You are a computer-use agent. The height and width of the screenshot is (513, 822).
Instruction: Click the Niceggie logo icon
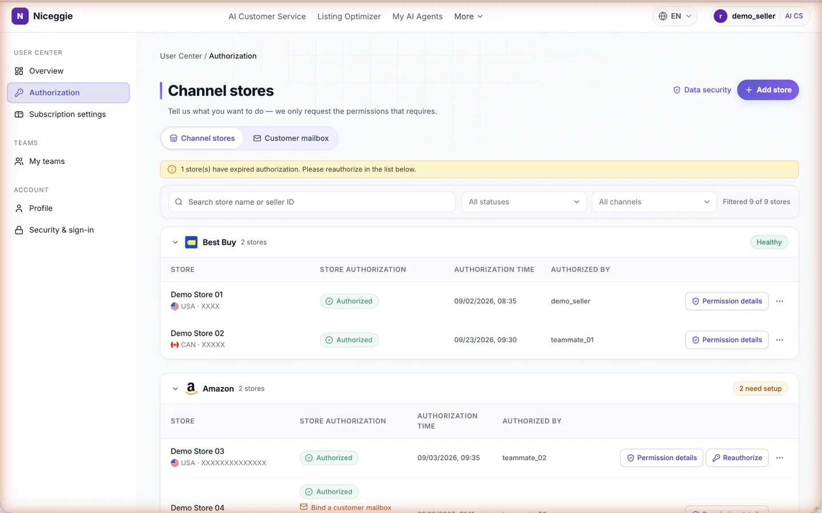(x=20, y=16)
